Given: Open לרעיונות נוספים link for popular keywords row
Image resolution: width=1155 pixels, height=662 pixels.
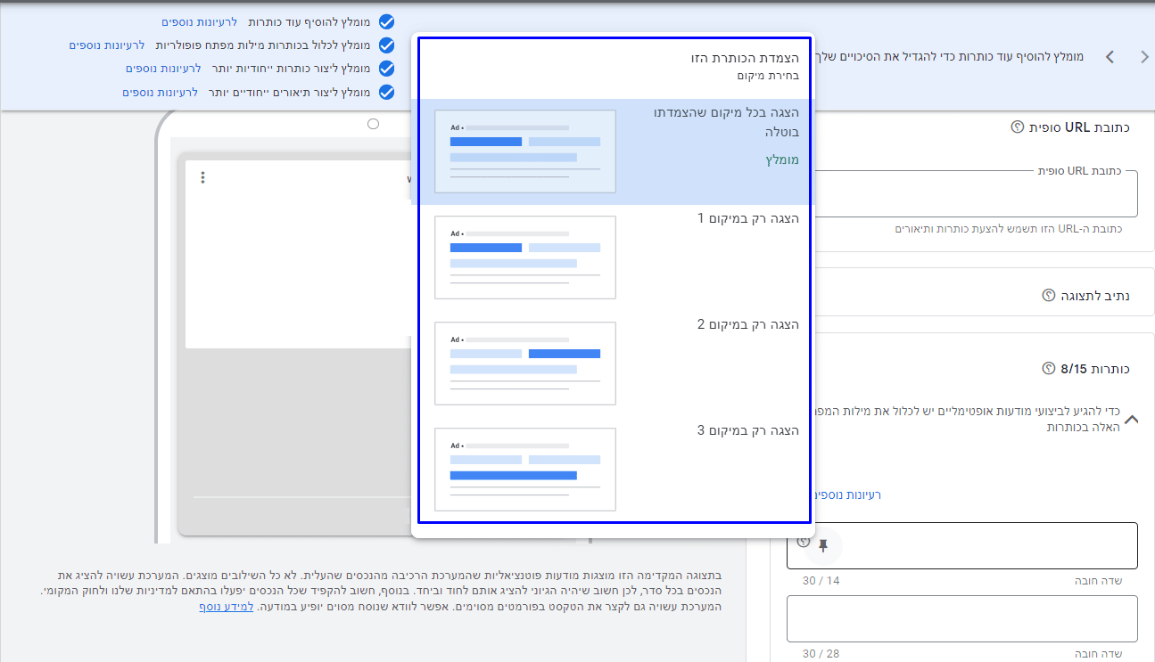Looking at the screenshot, I should point(107,45).
